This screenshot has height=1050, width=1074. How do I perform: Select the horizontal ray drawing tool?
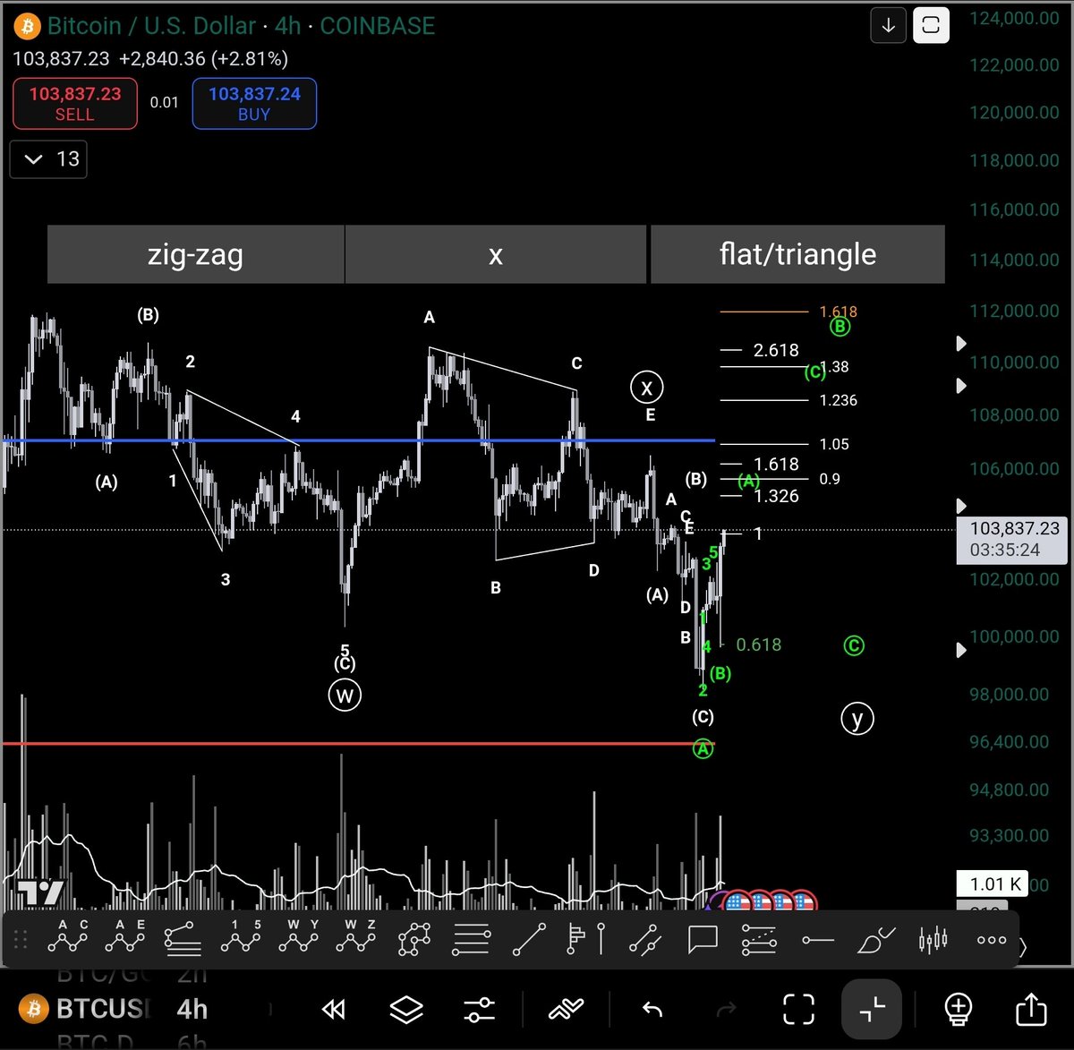coord(817,940)
